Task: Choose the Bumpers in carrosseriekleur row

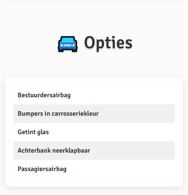Action: pyautogui.click(x=94, y=114)
